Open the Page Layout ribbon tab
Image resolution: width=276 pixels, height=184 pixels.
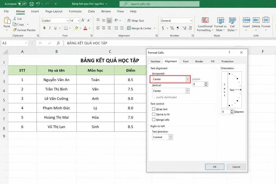[54, 11]
